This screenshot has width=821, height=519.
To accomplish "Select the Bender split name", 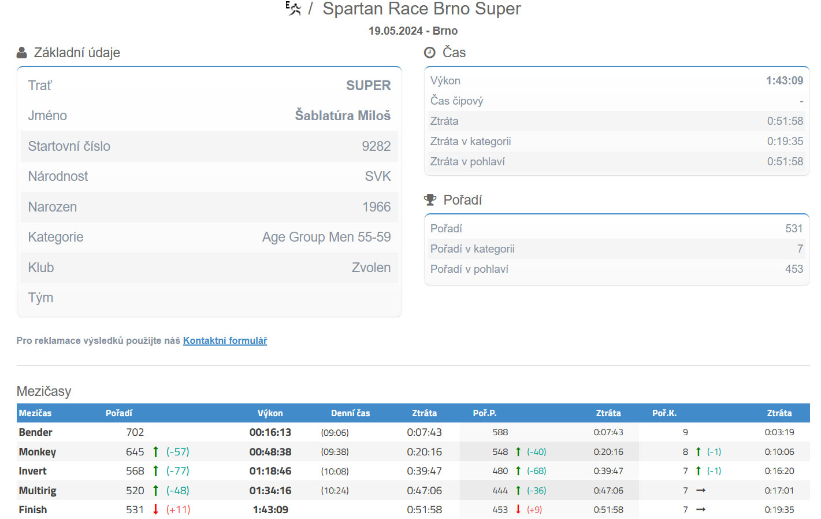I will (x=35, y=432).
